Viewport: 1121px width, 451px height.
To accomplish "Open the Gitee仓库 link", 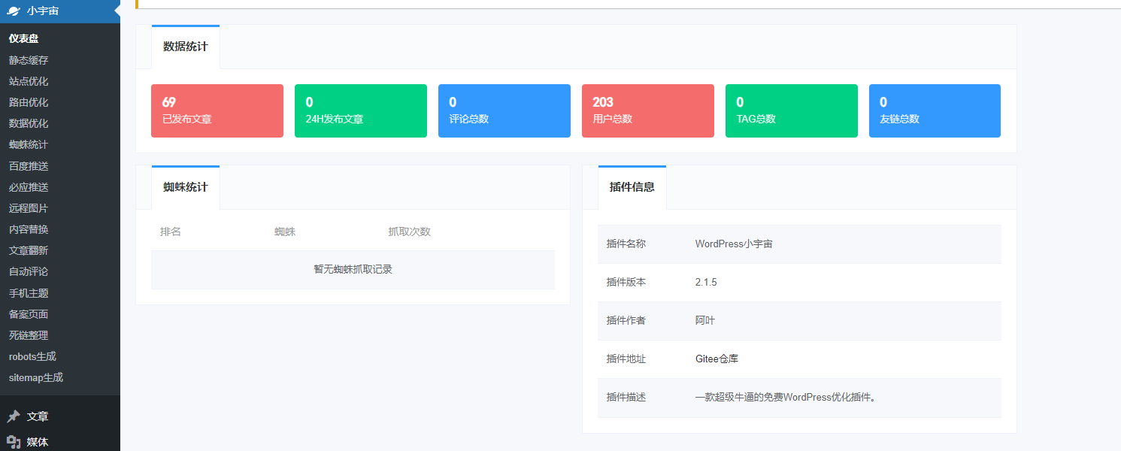I will coord(717,359).
